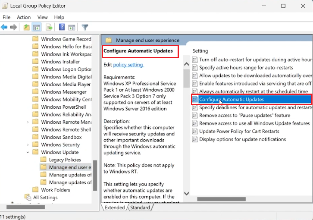Viewport: 313px width, 220px height.
Task: Click the Forward arrow toolbar icon
Action: [x=13, y=27]
